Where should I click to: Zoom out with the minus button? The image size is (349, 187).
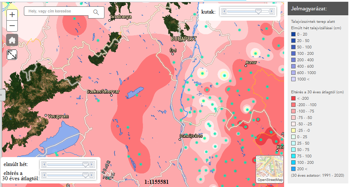point(12,26)
